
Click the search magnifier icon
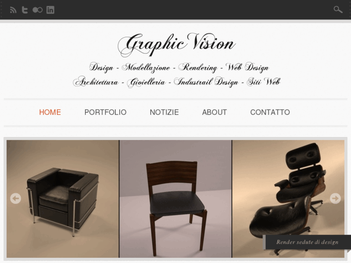(x=338, y=10)
